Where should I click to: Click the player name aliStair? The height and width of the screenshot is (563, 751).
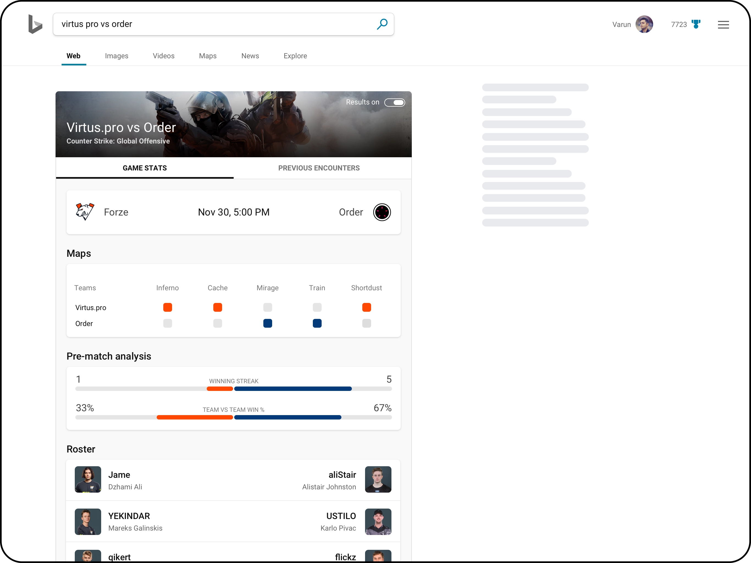pyautogui.click(x=342, y=475)
